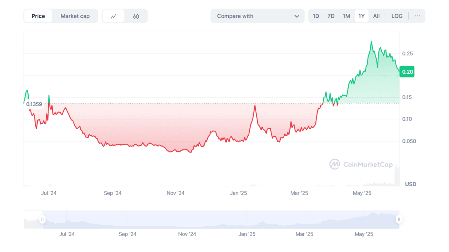Click the 0.15 y-axis label
This screenshot has width=449, height=252.
point(407,97)
